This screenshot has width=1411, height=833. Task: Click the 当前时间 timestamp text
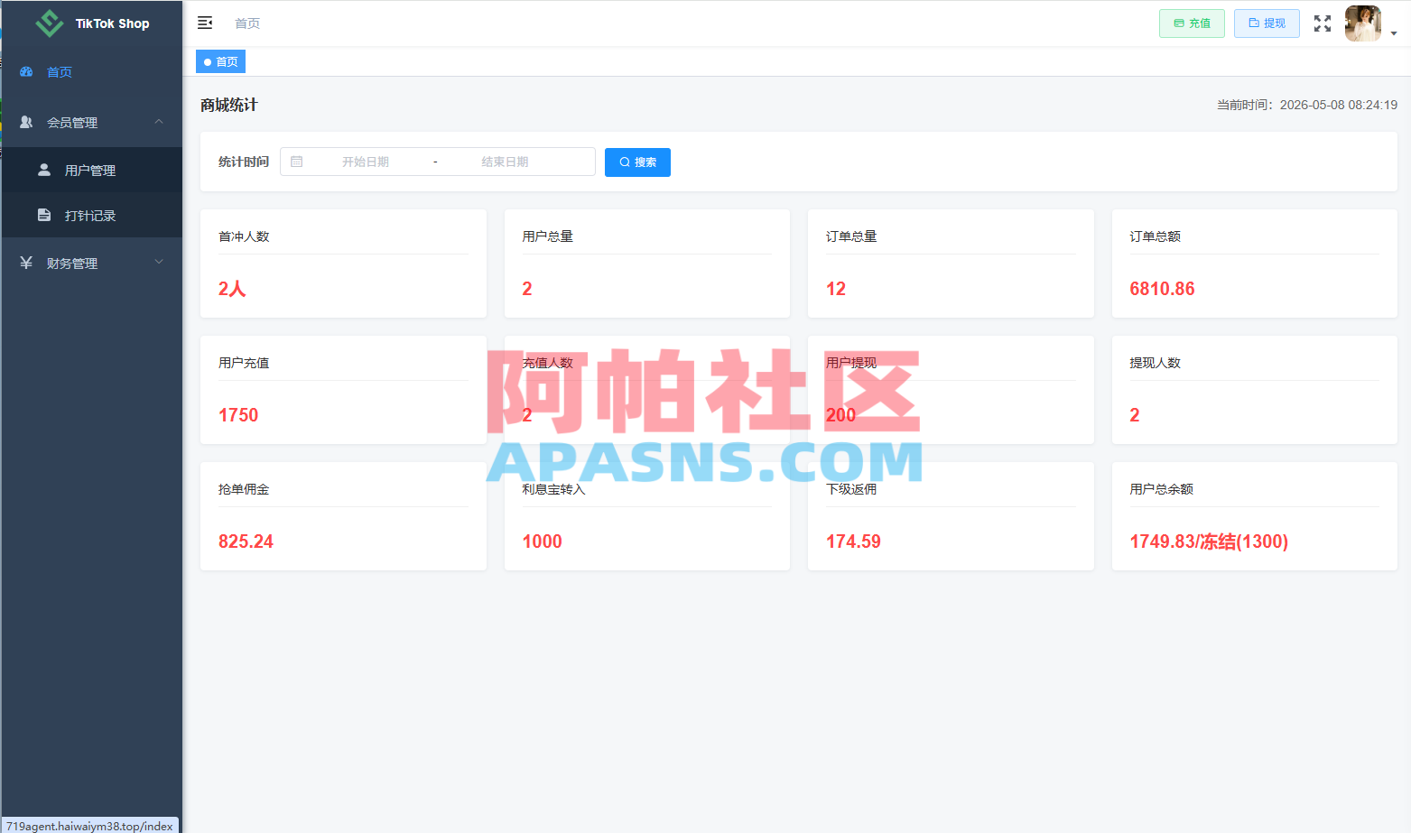pos(1307,105)
